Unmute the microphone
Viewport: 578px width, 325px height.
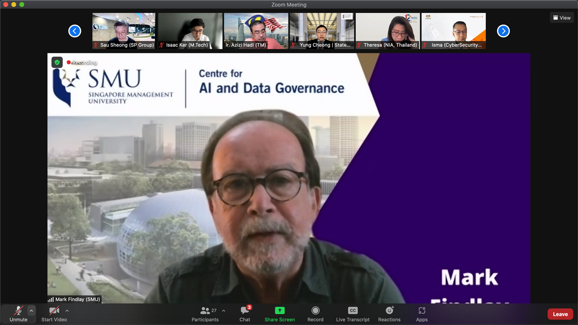tap(18, 314)
